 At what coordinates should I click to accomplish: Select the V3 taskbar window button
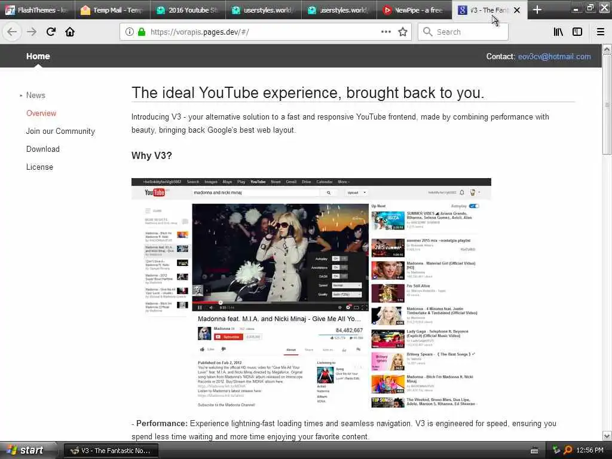coord(111,451)
